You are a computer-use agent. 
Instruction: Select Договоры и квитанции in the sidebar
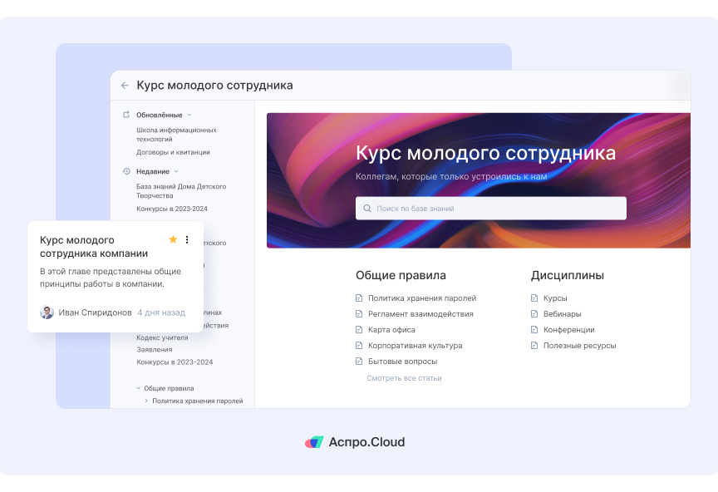(x=173, y=152)
